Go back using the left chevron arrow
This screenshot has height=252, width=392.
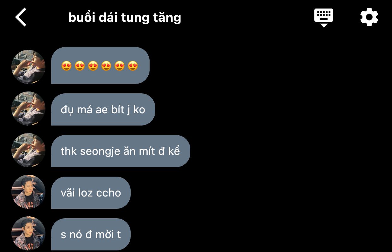point(21,17)
